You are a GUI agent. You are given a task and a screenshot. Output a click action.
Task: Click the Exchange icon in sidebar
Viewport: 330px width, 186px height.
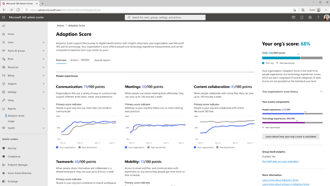(x=4, y=181)
